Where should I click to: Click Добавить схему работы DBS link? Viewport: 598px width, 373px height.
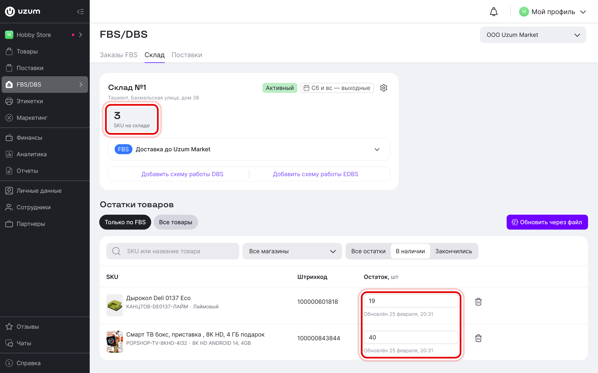pos(182,174)
